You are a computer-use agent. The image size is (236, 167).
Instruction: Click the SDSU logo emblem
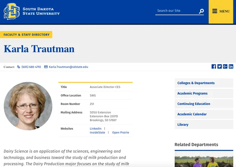tap(12, 11)
